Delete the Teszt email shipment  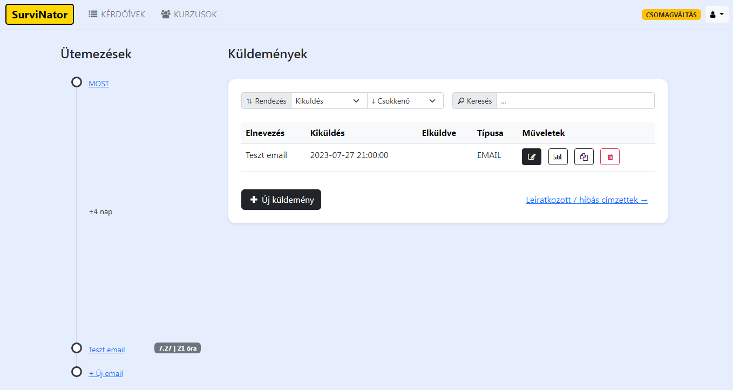pos(609,157)
